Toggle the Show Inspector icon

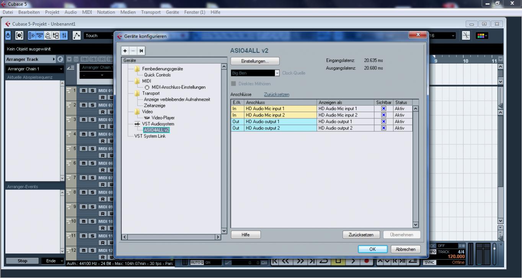point(33,36)
